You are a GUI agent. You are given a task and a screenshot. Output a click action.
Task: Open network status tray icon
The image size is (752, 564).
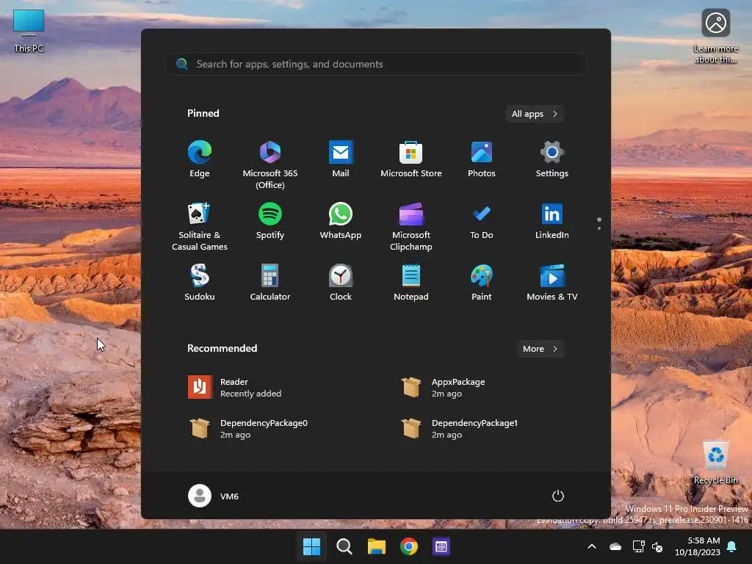click(x=638, y=546)
